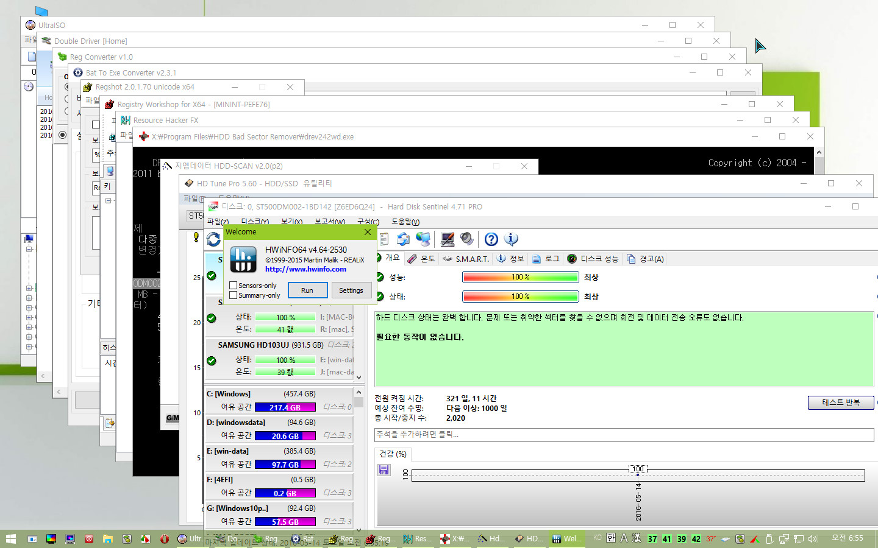Click the 100 marker on health graph
This screenshot has width=878, height=548.
point(638,469)
